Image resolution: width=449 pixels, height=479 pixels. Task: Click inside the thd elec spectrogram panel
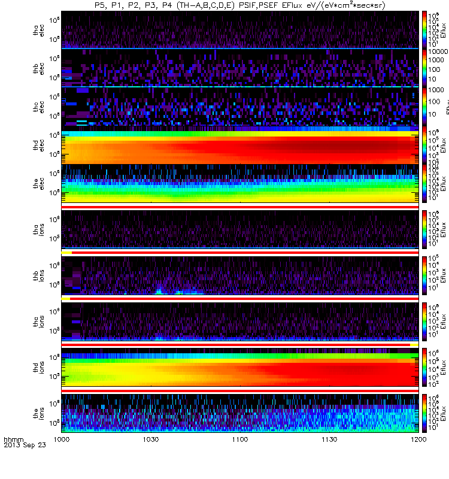click(x=240, y=145)
